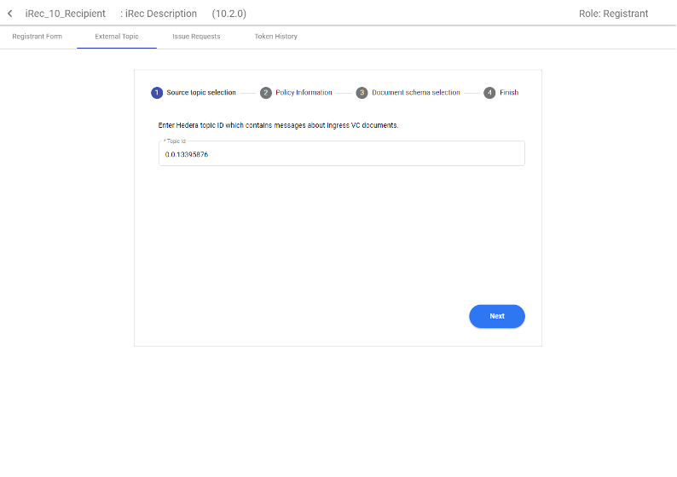Screen dimensions: 677x477
Task: Select the External Topic tab
Action: [x=117, y=37]
